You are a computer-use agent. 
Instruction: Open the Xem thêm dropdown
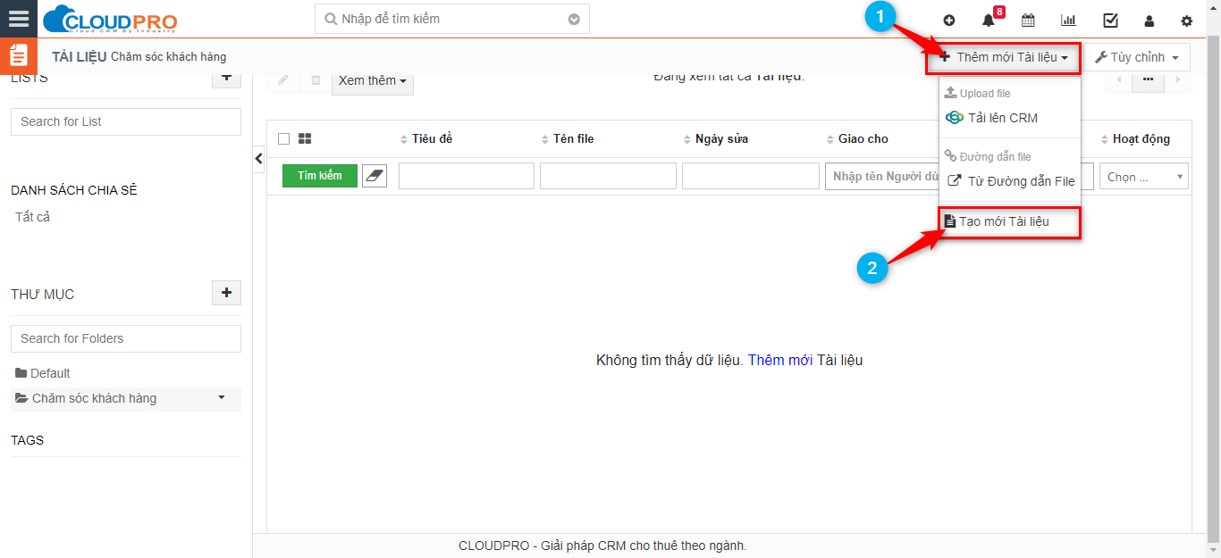click(x=372, y=80)
